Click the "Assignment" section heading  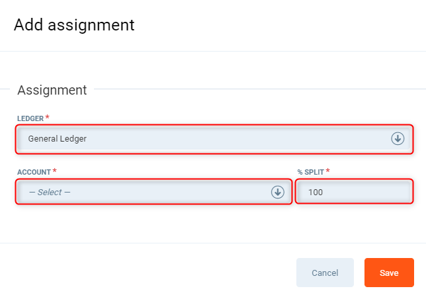pyautogui.click(x=52, y=90)
